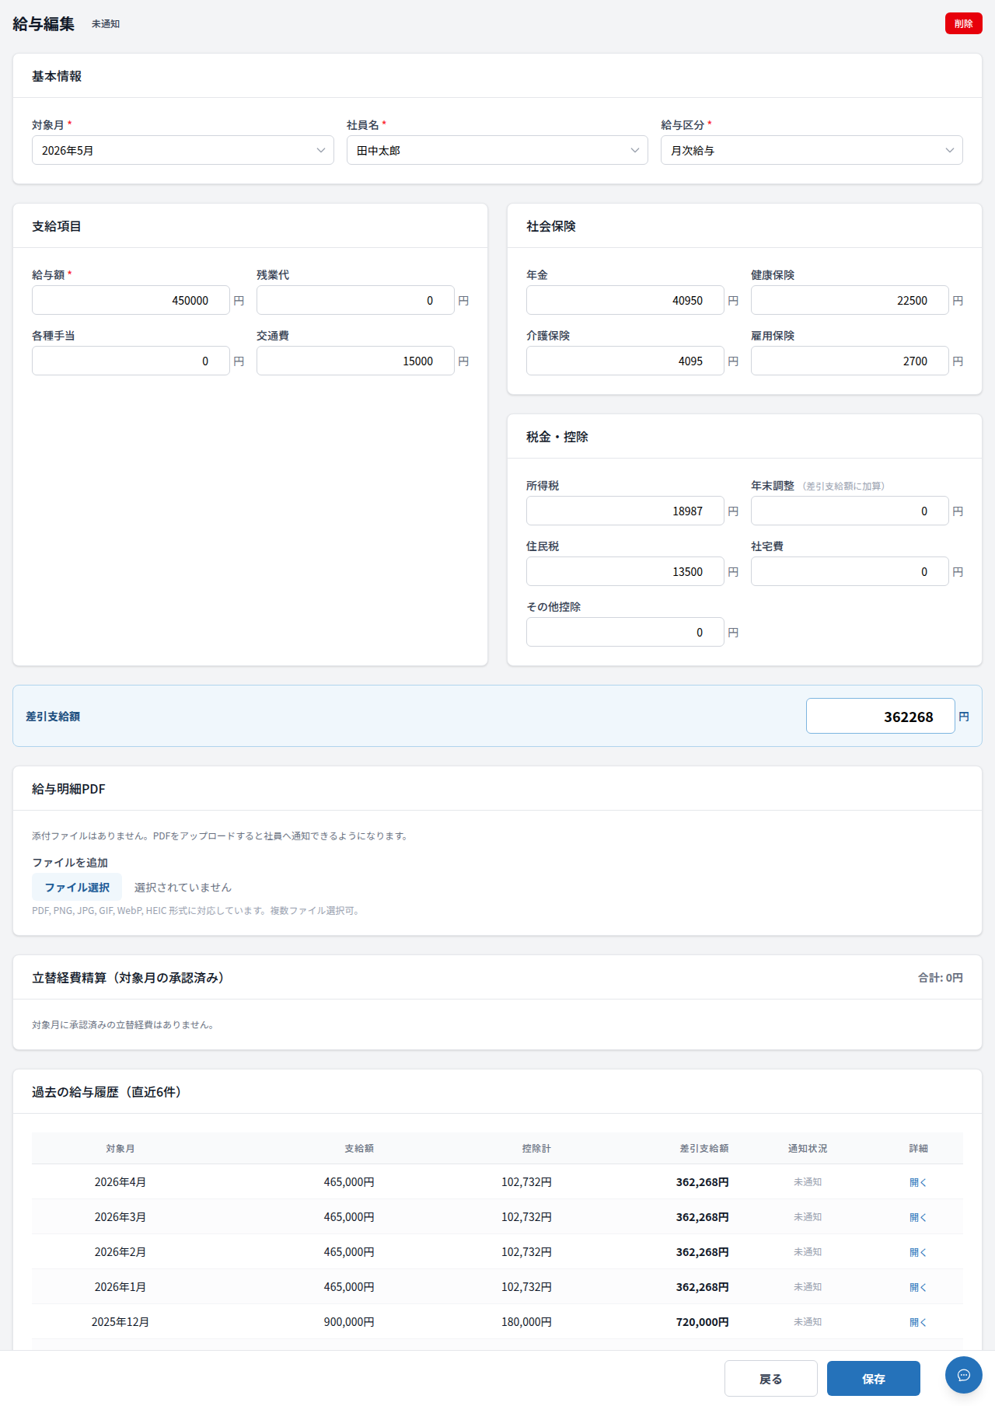Click the 給与額 field with 450000
The height and width of the screenshot is (1406, 995).
(x=131, y=300)
